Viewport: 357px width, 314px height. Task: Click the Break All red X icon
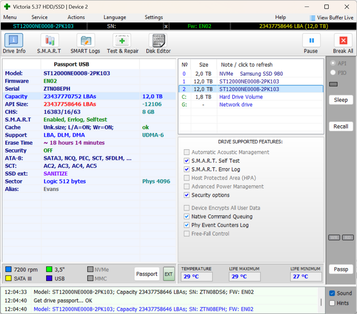point(343,41)
